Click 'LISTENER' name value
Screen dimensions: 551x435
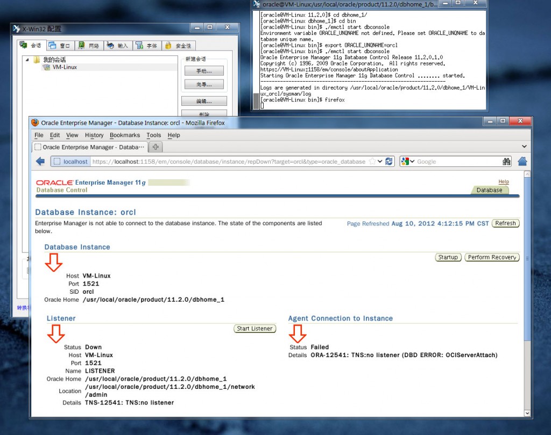click(100, 371)
